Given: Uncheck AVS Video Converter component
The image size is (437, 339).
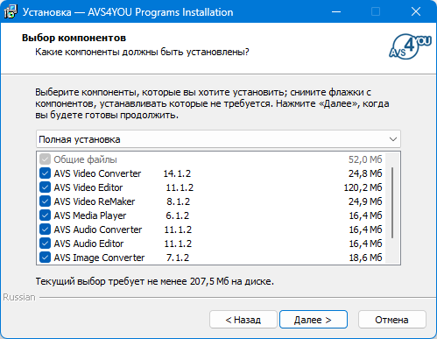Looking at the screenshot, I should (x=45, y=173).
